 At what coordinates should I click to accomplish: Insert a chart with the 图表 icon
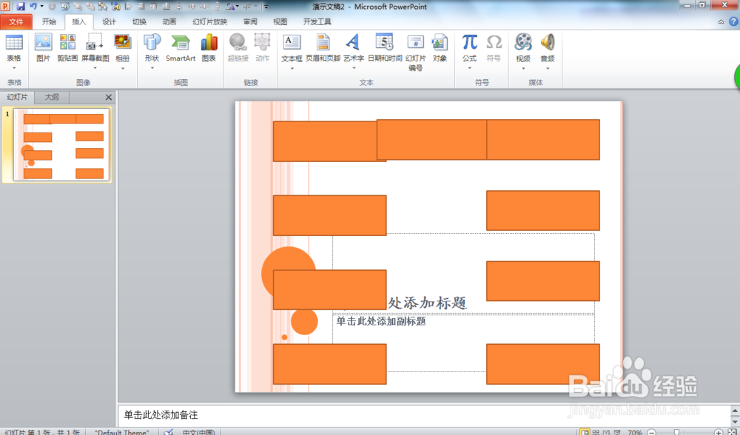tap(209, 48)
